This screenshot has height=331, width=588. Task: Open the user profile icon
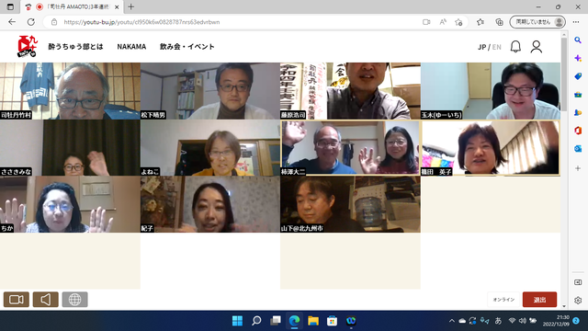click(537, 47)
